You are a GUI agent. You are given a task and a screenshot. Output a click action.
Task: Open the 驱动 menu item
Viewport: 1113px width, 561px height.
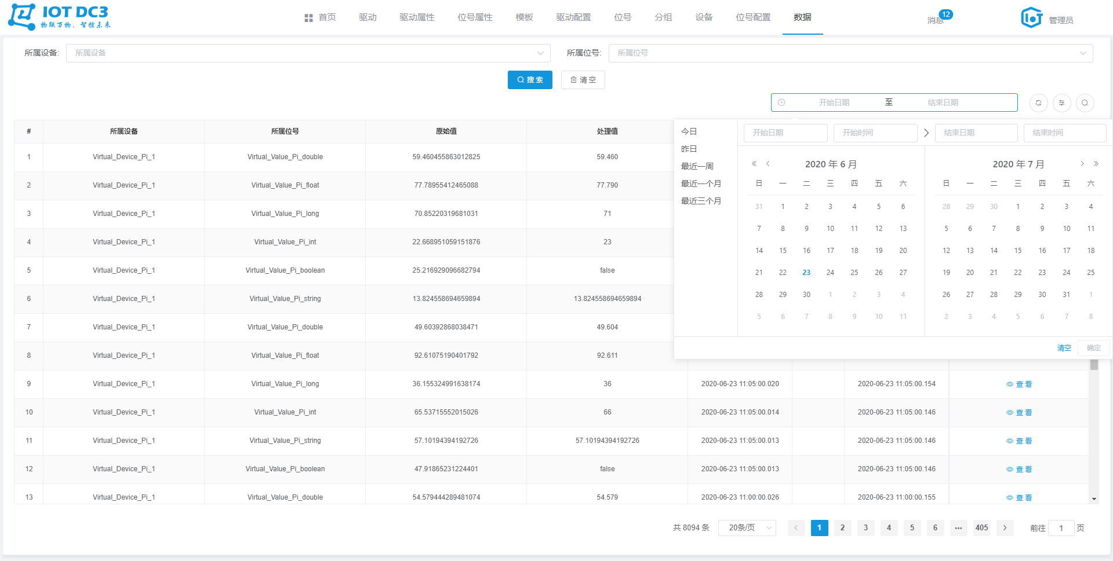coord(368,17)
